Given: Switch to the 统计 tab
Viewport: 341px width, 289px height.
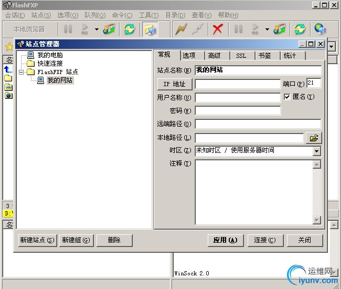Looking at the screenshot, I should 293,56.
